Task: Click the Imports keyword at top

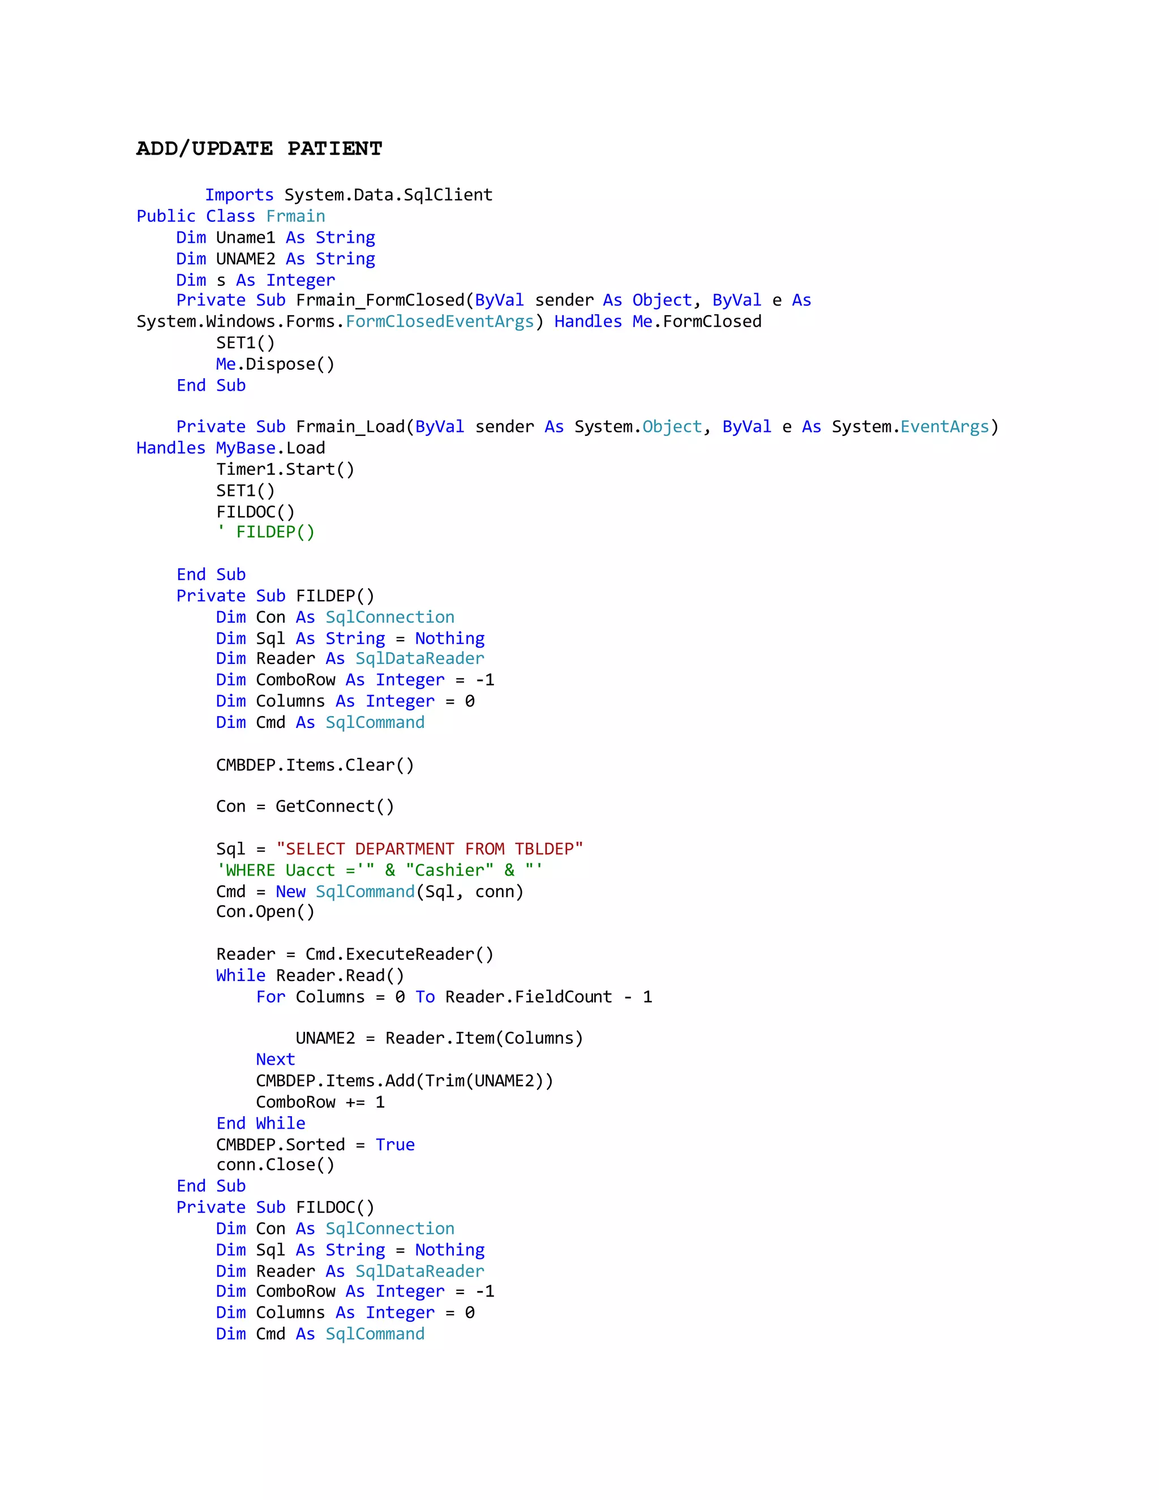Action: tap(239, 195)
